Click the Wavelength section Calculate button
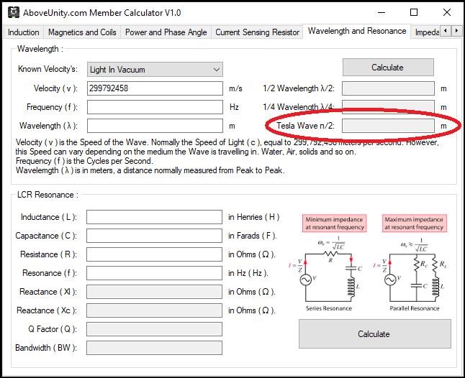Screen dimensions: 465x378 [388, 68]
